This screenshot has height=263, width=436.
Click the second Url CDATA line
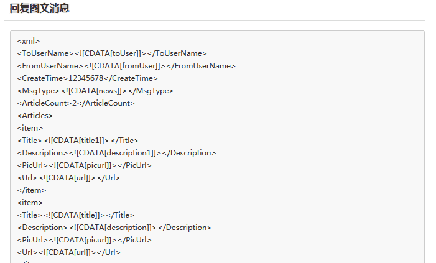point(68,252)
